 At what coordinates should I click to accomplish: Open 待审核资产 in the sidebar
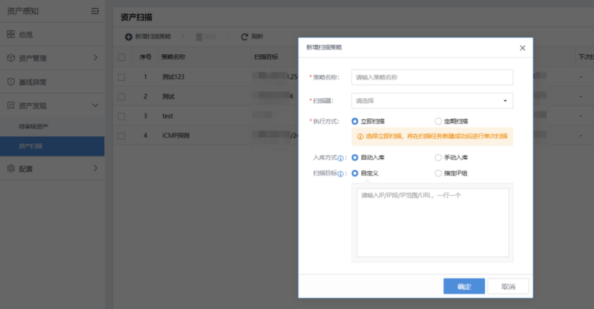click(x=33, y=126)
